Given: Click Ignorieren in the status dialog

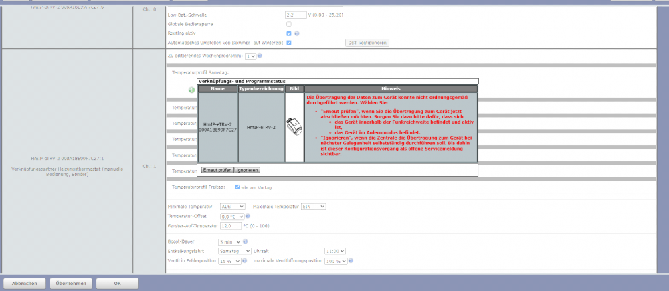Looking at the screenshot, I should (x=248, y=170).
